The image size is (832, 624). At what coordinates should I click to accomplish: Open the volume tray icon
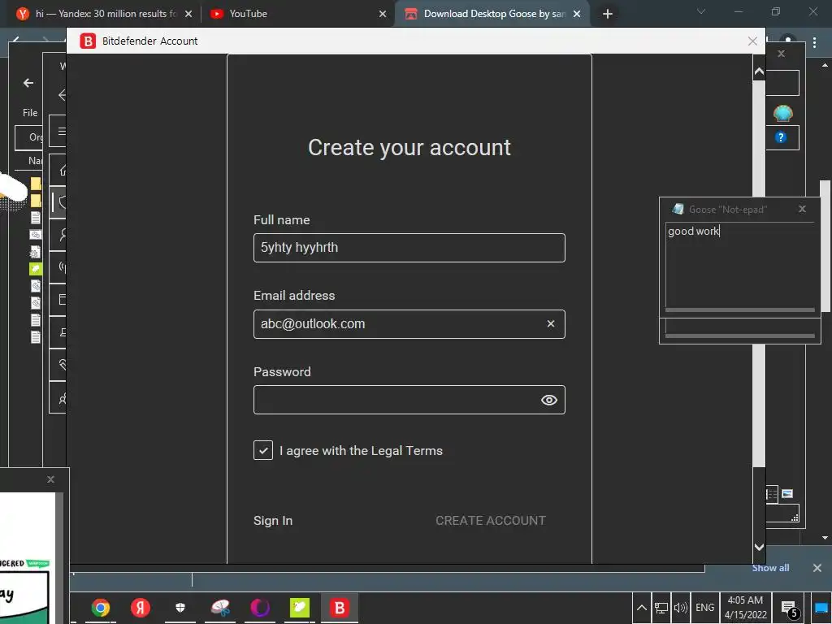680,608
